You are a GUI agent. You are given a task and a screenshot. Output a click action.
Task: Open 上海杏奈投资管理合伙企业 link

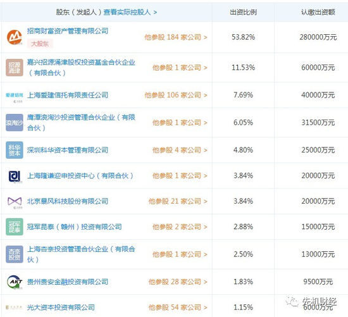[x=81, y=254]
